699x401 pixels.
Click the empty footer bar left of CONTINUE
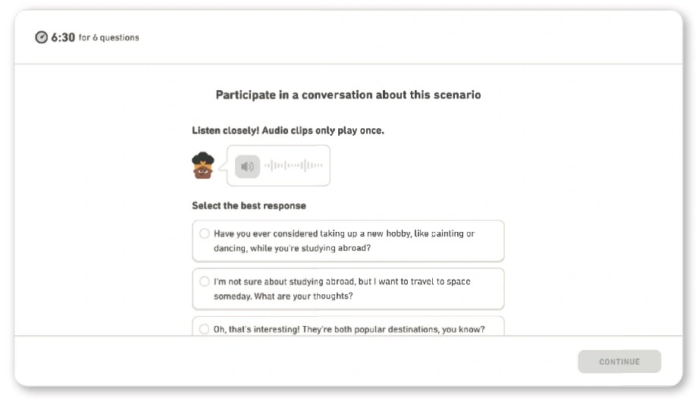pyautogui.click(x=303, y=362)
